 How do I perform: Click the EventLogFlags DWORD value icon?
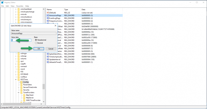click(x=48, y=18)
